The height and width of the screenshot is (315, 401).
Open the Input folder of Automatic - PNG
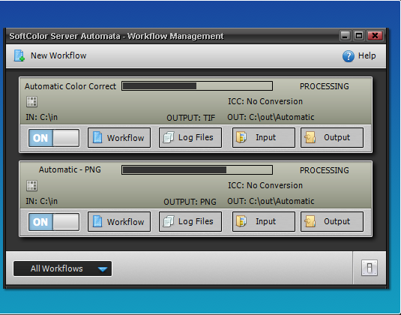coord(264,221)
